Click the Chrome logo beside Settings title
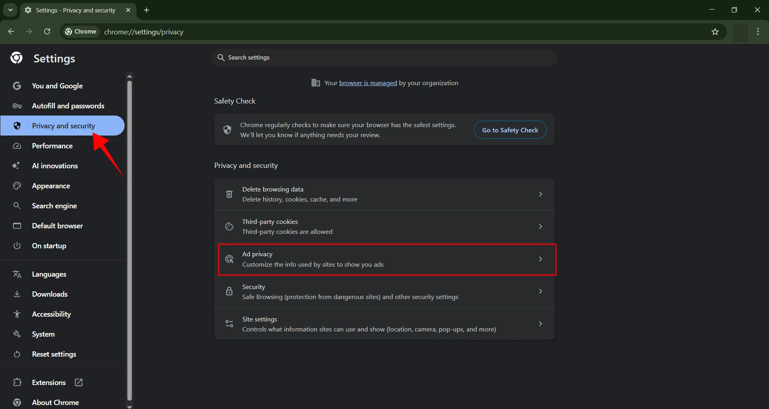Screen dimensions: 769x409 16,58
